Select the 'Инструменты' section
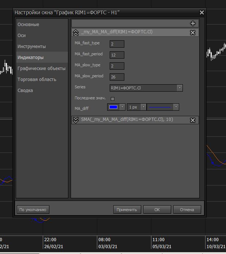This screenshot has width=226, height=254. [31, 47]
